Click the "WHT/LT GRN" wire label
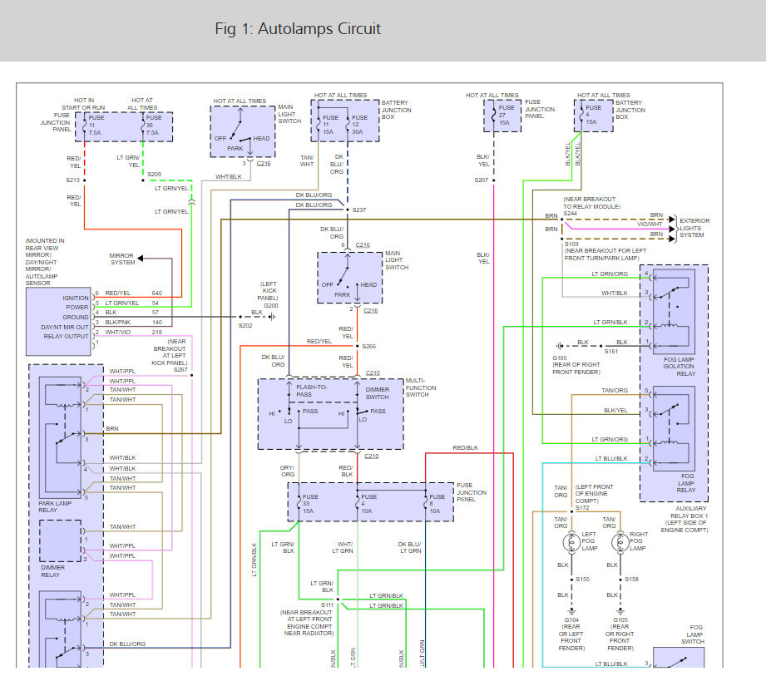This screenshot has width=766, height=686. (x=343, y=547)
